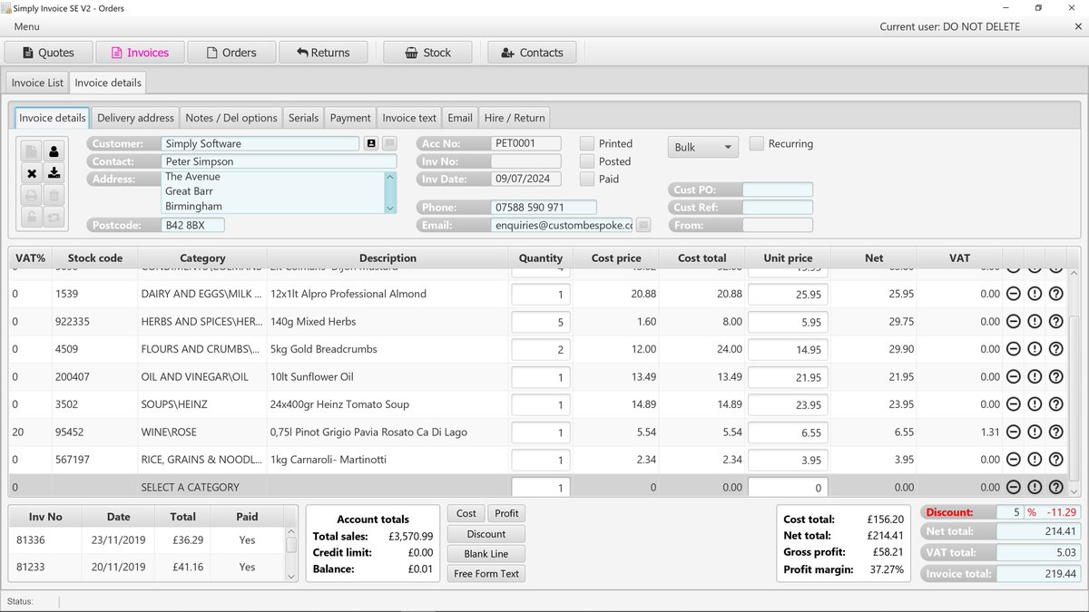This screenshot has height=612, width=1089.
Task: Click the X cancel icon button
Action: 32,173
